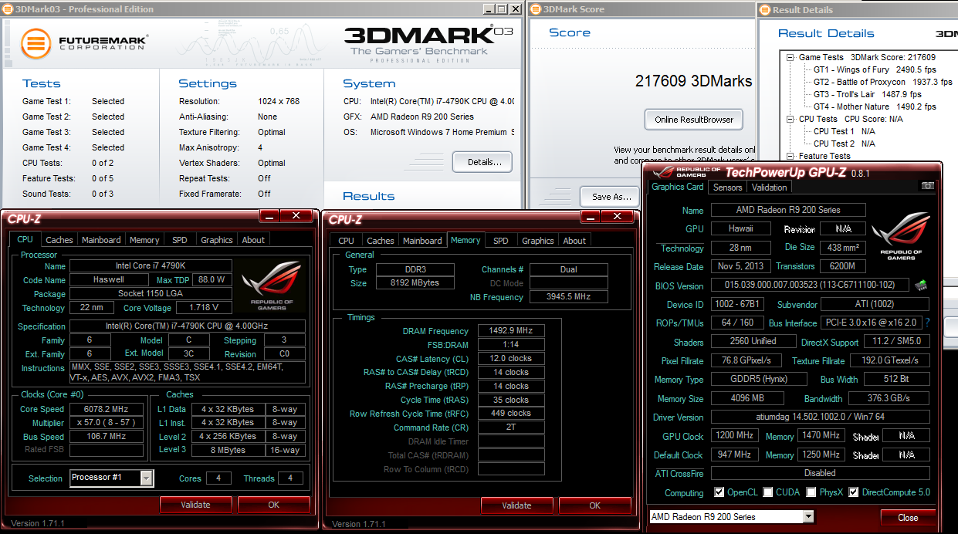Click Validate in CPU-Z processor window
Screen dimensions: 958x534
pos(195,505)
